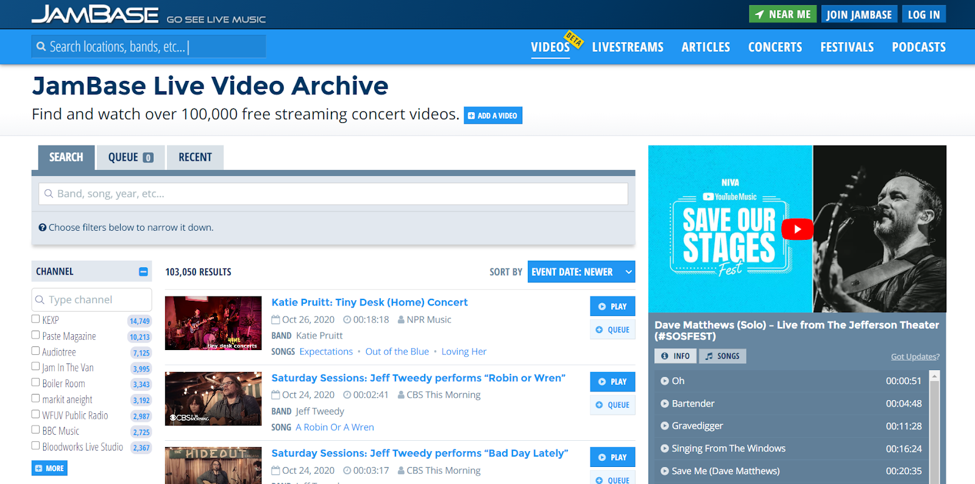Play the "Gravedigger" track icon
Viewport: 975px width, 484px height.
[x=665, y=426]
